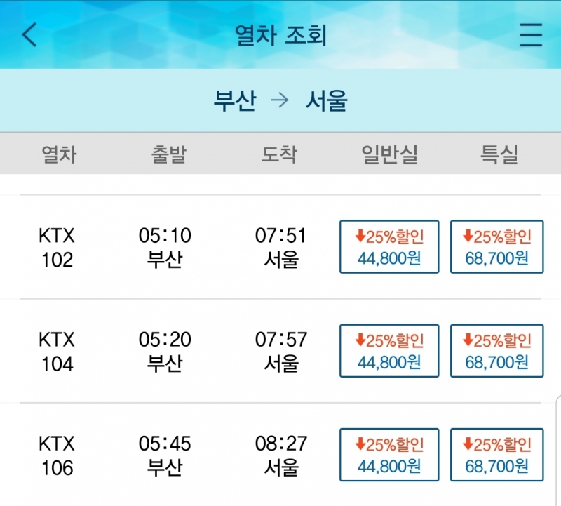Open the hamburger menu icon
The width and height of the screenshot is (561, 506).
coord(531,34)
